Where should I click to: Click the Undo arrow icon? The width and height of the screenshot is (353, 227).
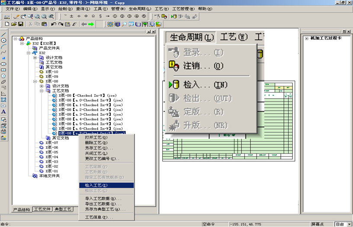pyautogui.click(x=54, y=24)
